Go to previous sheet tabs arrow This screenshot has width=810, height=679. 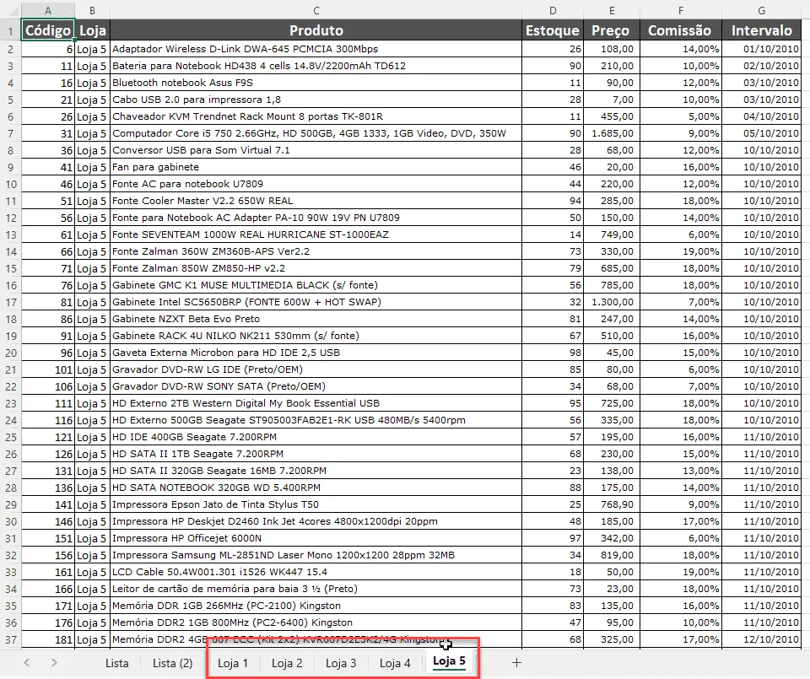(27, 662)
